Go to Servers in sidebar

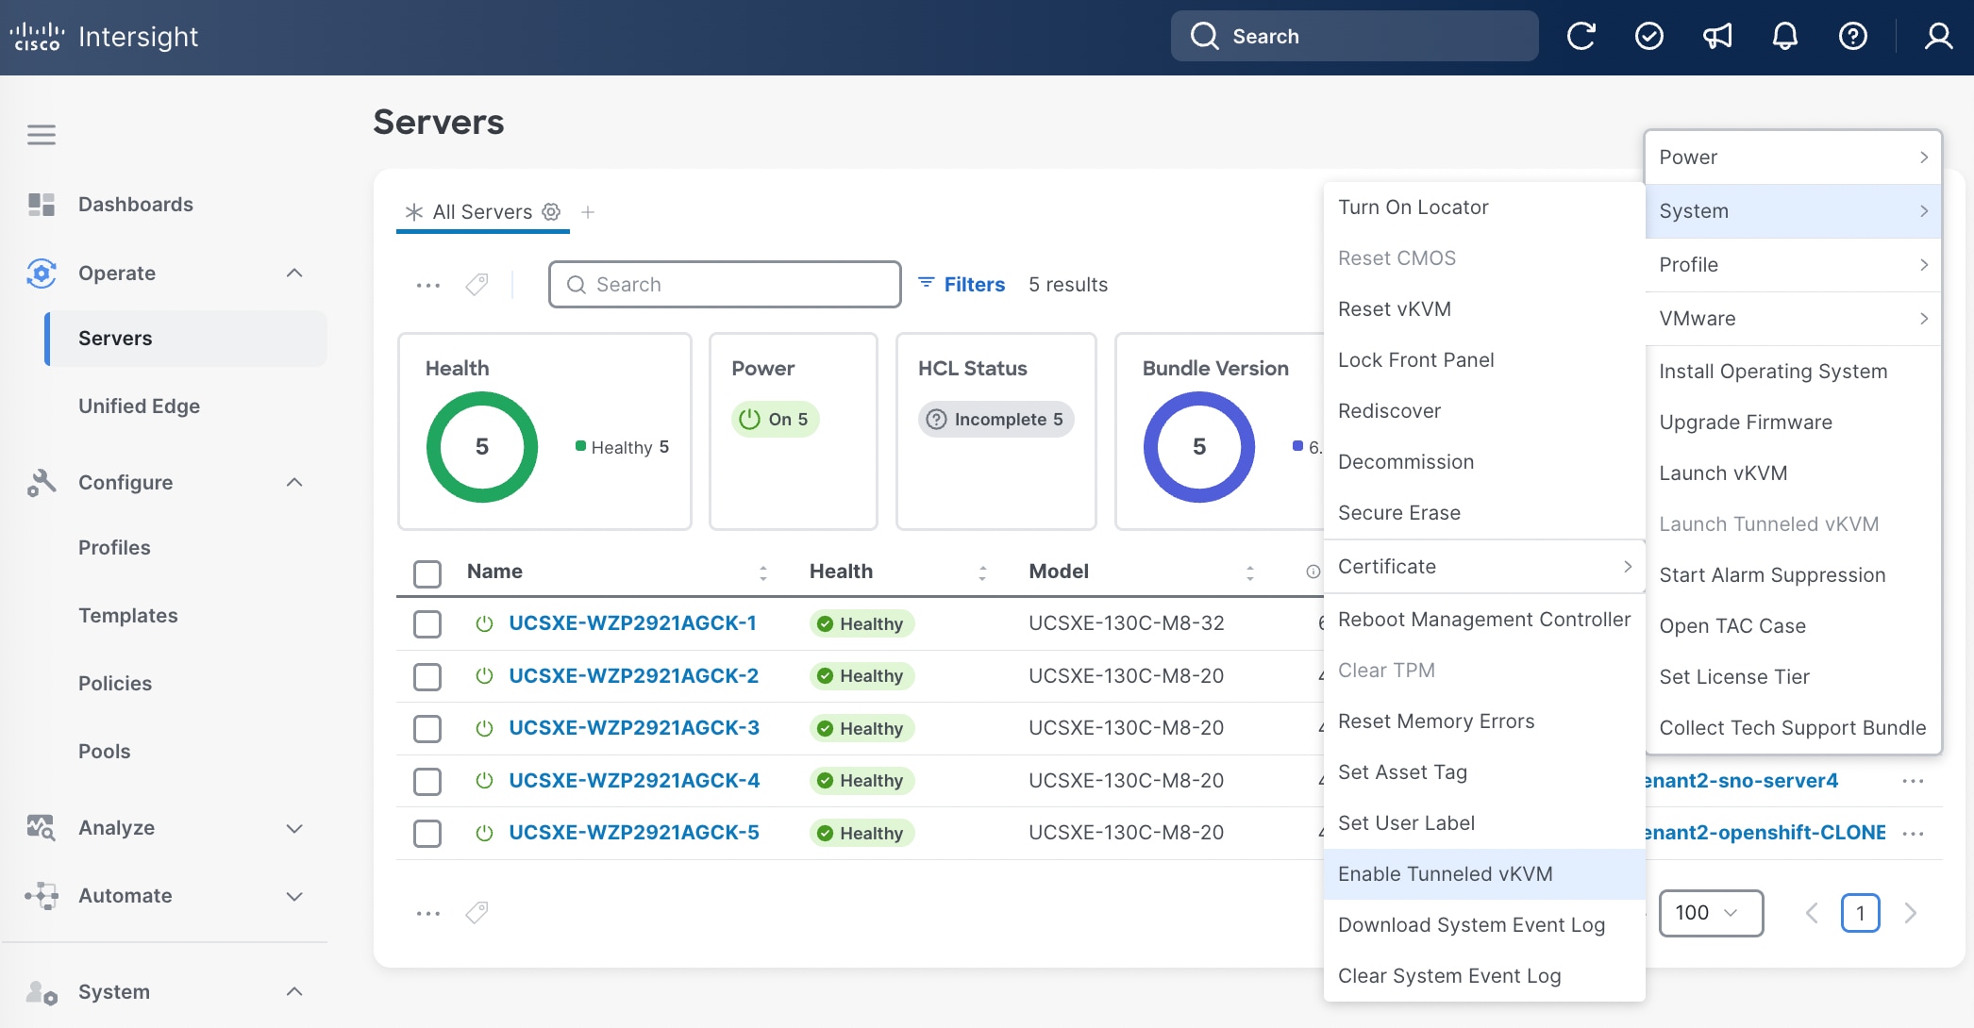[187, 339]
